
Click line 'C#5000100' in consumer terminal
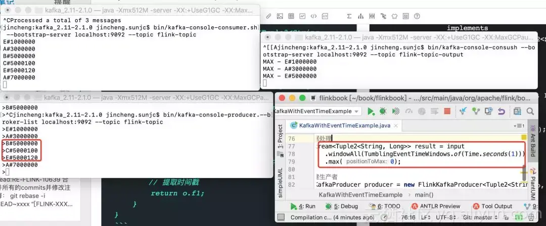coord(19,63)
